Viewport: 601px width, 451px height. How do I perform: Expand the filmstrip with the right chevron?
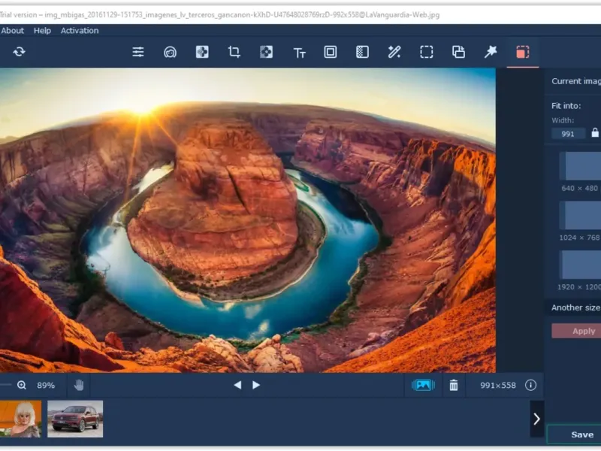point(536,419)
